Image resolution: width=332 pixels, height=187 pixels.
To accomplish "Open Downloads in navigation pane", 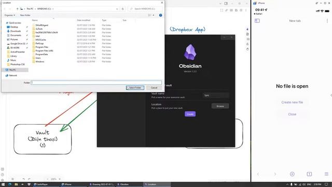I will 16,31.
